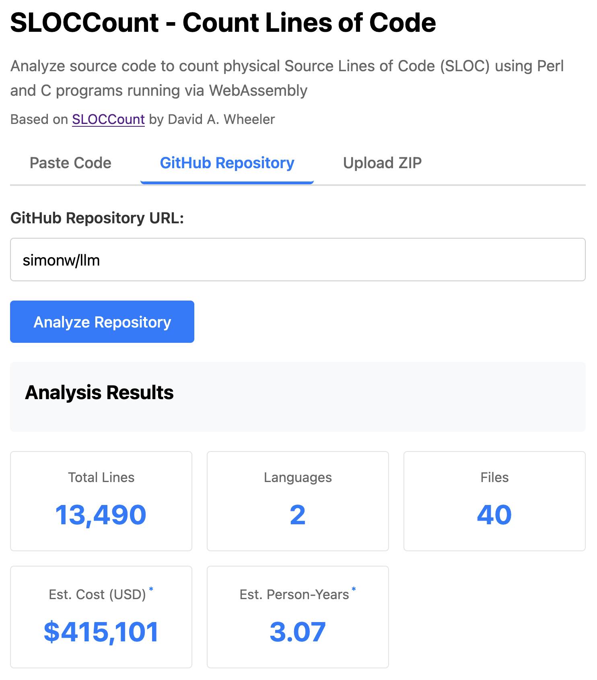
Task: Switch to the Paste Code tab
Action: pyautogui.click(x=70, y=163)
